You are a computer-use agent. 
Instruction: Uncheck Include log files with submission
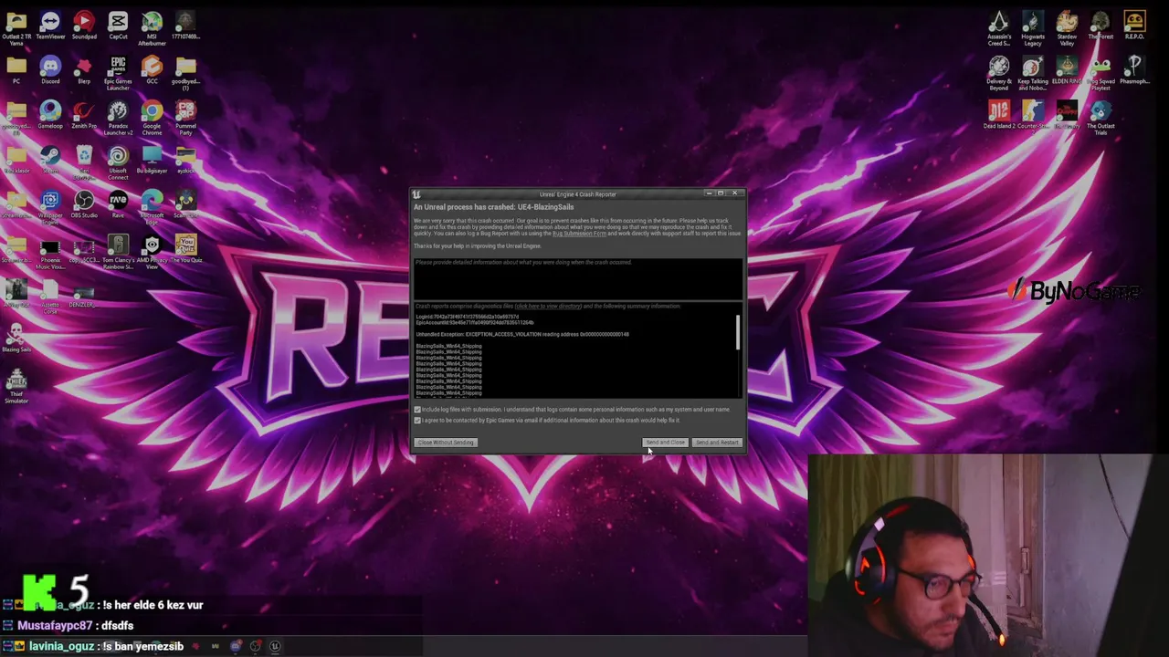point(418,410)
